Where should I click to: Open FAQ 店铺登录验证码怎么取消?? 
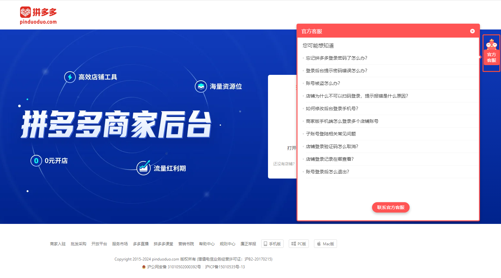(332, 146)
